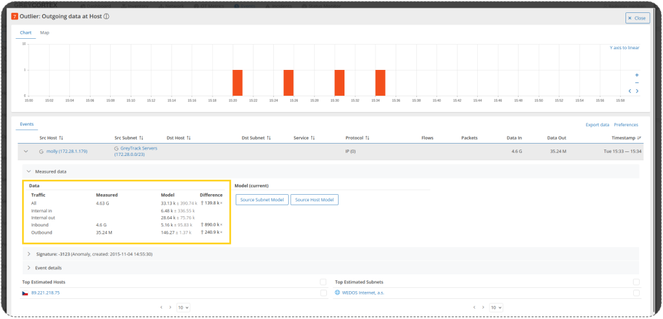663x319 pixels.
Task: Zoom out the chart with the minus icon
Action: point(636,83)
